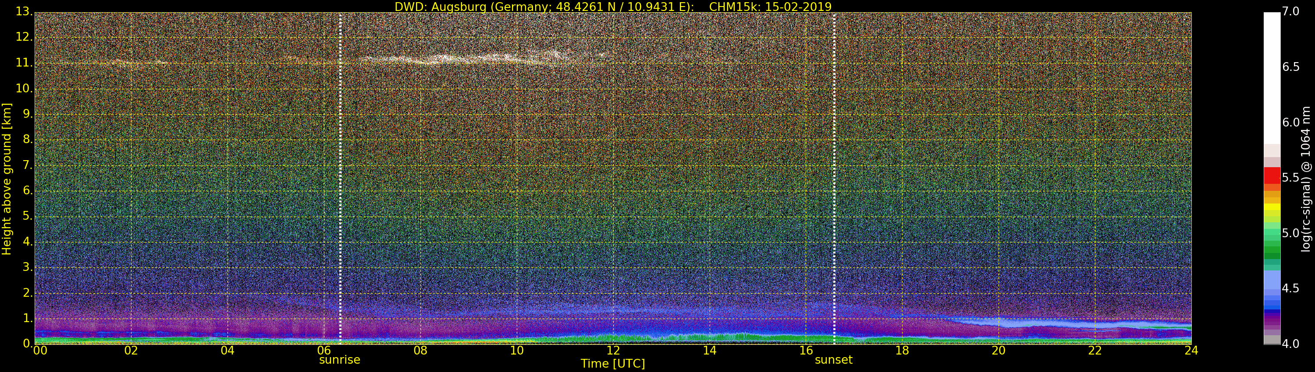Click the height axis tick '2.'

pyautogui.click(x=28, y=293)
